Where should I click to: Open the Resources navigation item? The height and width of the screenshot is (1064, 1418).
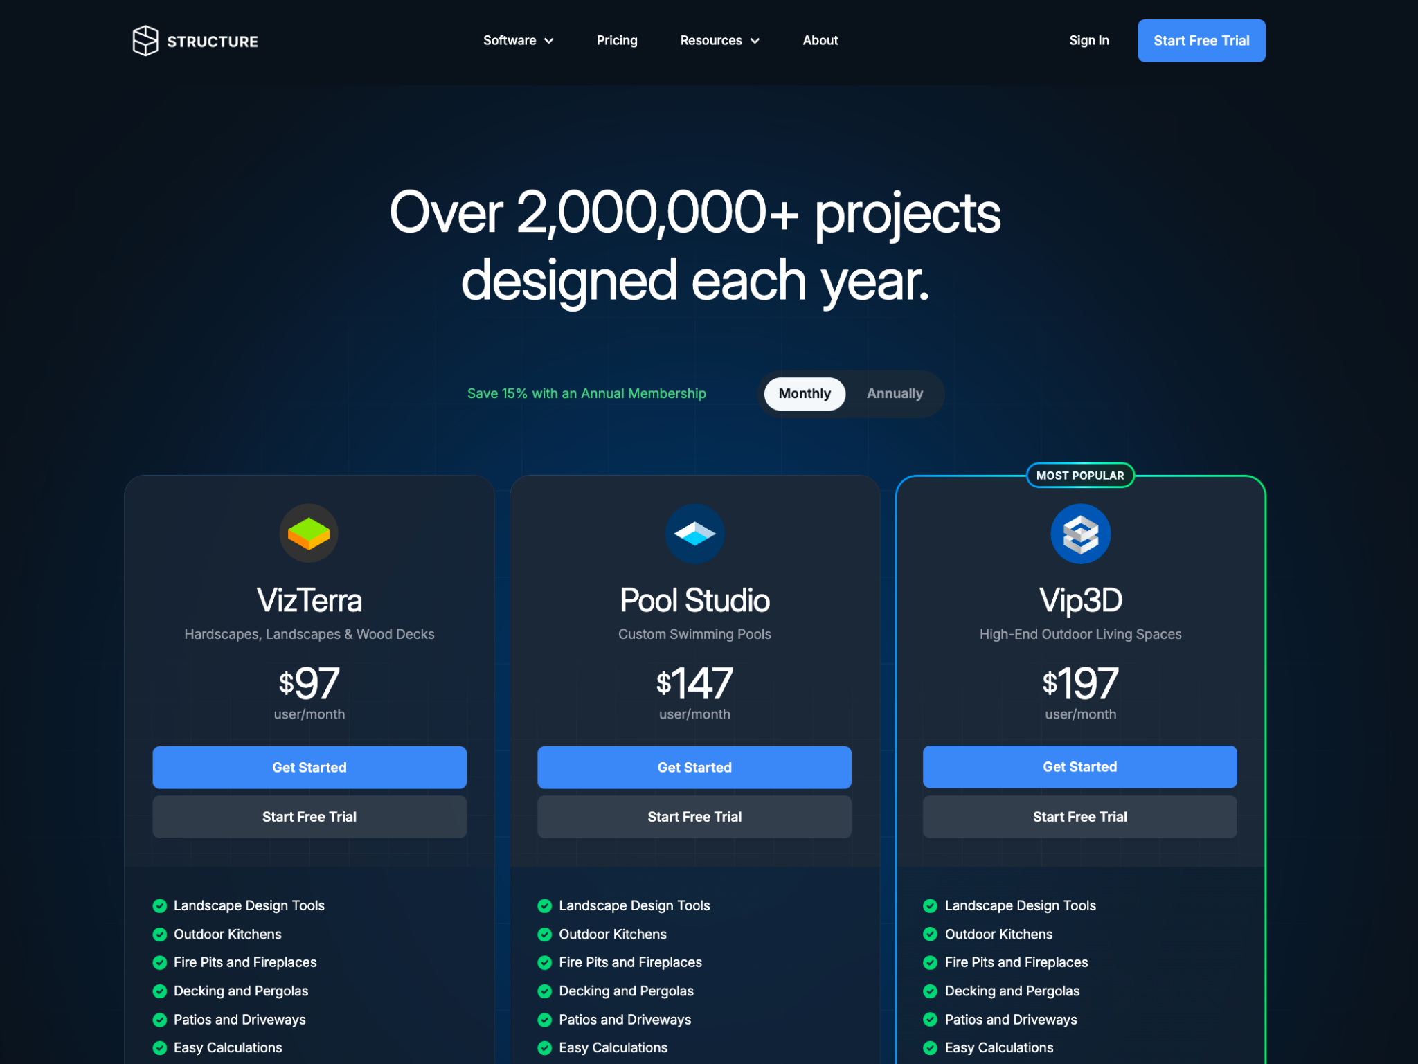tap(720, 40)
